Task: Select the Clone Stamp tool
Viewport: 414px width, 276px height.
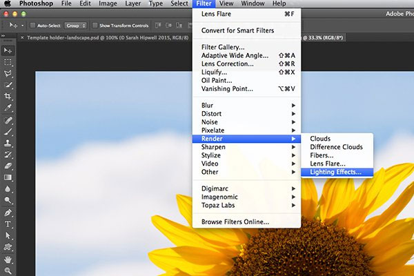Action: [x=8, y=143]
